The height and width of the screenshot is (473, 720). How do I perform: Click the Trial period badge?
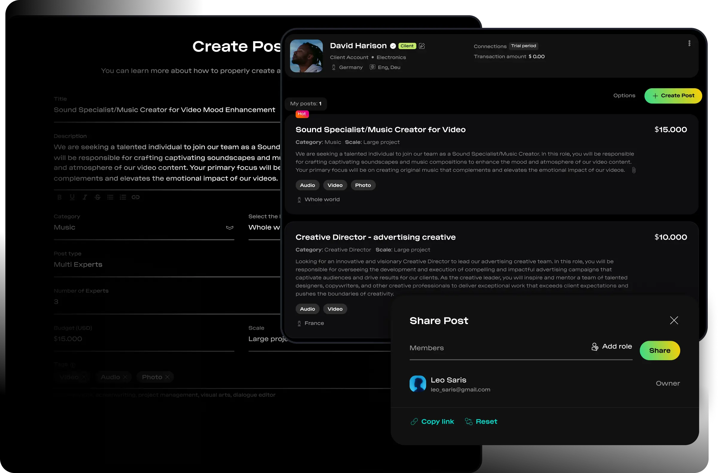point(523,46)
